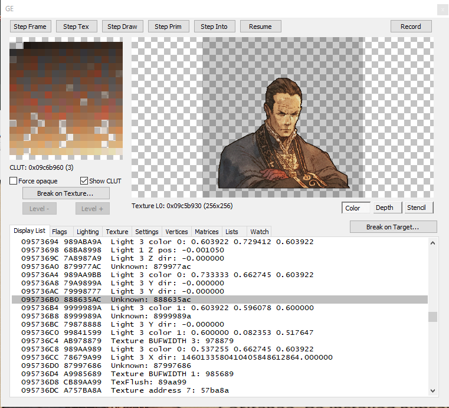Switch to the Depth buffer view
This screenshot has height=408, width=449.
point(388,208)
